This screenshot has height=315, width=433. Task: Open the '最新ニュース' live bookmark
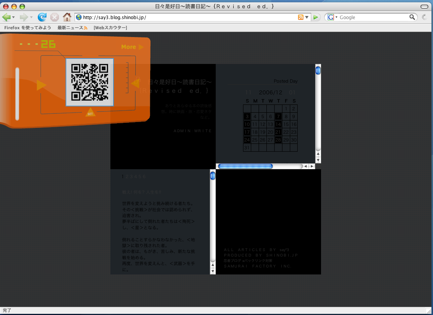[72, 28]
